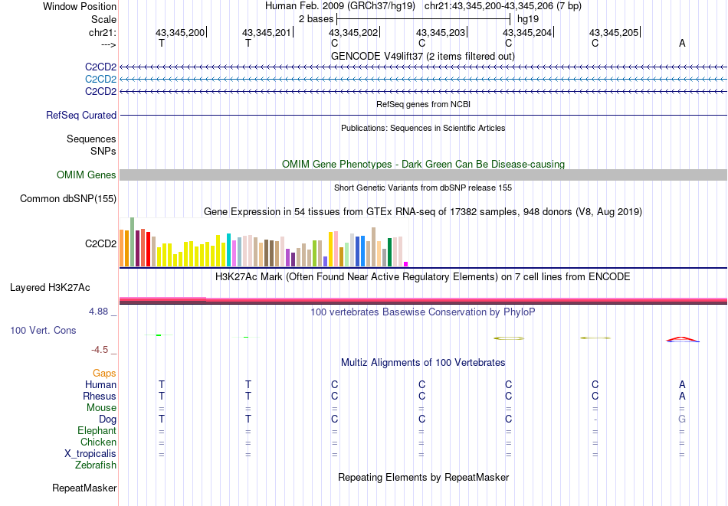728x506 pixels.
Task: Click the Dog species label
Action: (107, 419)
